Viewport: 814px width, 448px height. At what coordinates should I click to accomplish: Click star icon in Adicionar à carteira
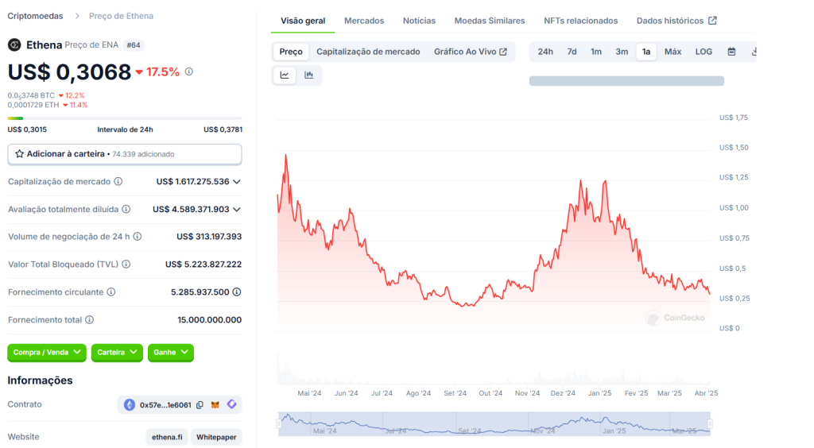click(x=19, y=154)
